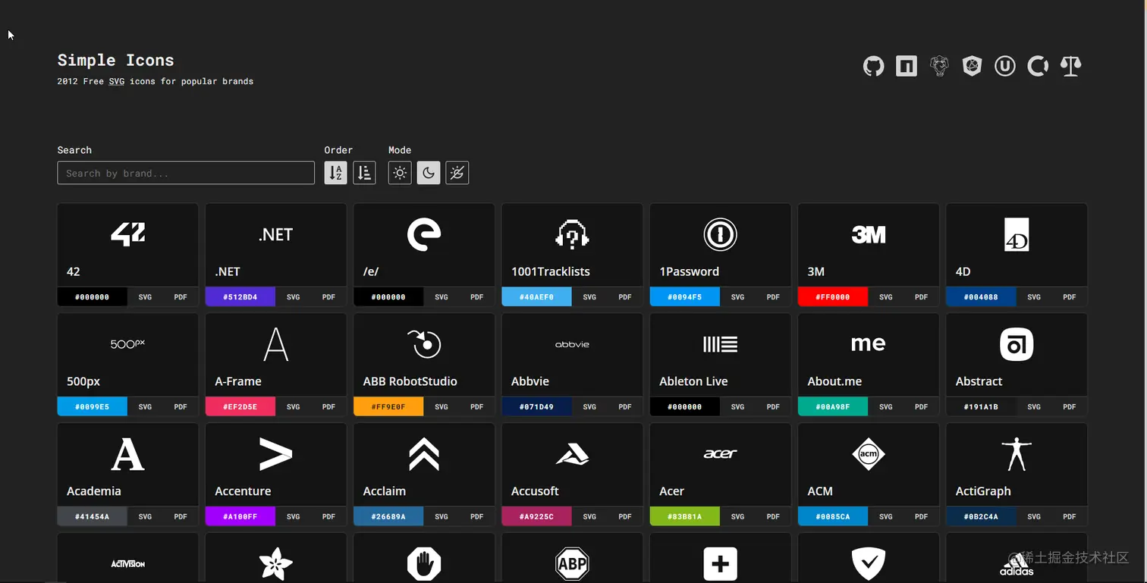This screenshot has width=1147, height=583.
Task: Click the AdBlock hand stop-sign logo
Action: (x=424, y=564)
